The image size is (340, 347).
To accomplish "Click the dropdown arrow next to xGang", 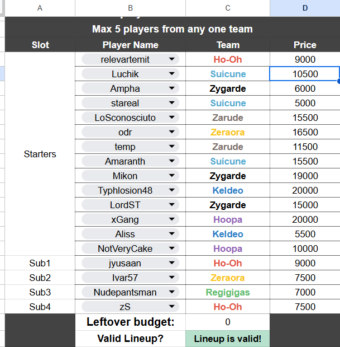I will (x=171, y=219).
